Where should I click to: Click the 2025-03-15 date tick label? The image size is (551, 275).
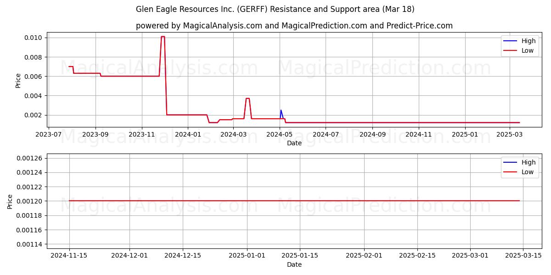click(523, 256)
